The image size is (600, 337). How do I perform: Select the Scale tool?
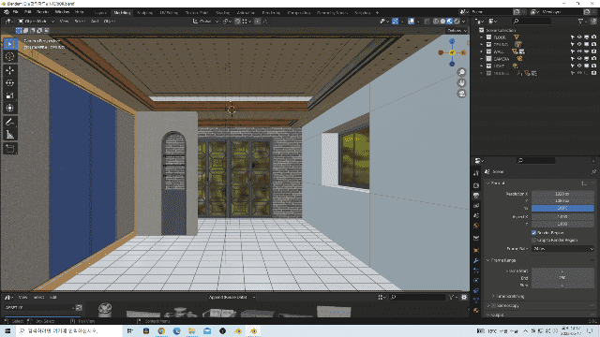click(x=10, y=95)
